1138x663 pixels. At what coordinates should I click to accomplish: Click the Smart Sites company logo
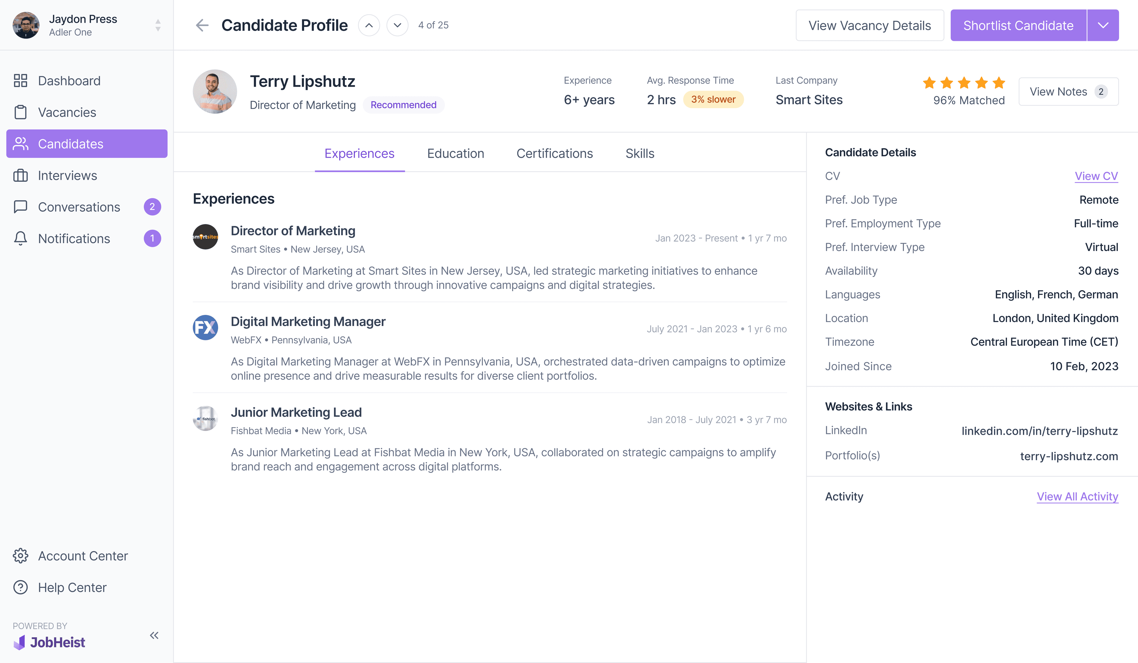[x=205, y=237]
